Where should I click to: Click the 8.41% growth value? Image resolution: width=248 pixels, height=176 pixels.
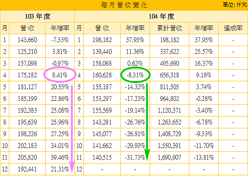pos(60,75)
